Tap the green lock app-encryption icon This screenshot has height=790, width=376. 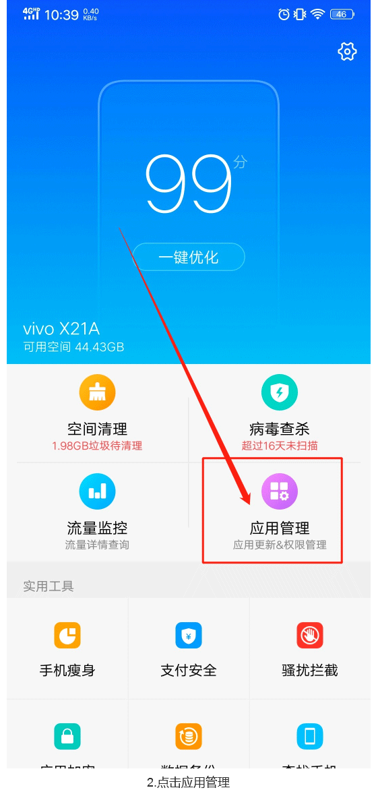click(x=67, y=736)
